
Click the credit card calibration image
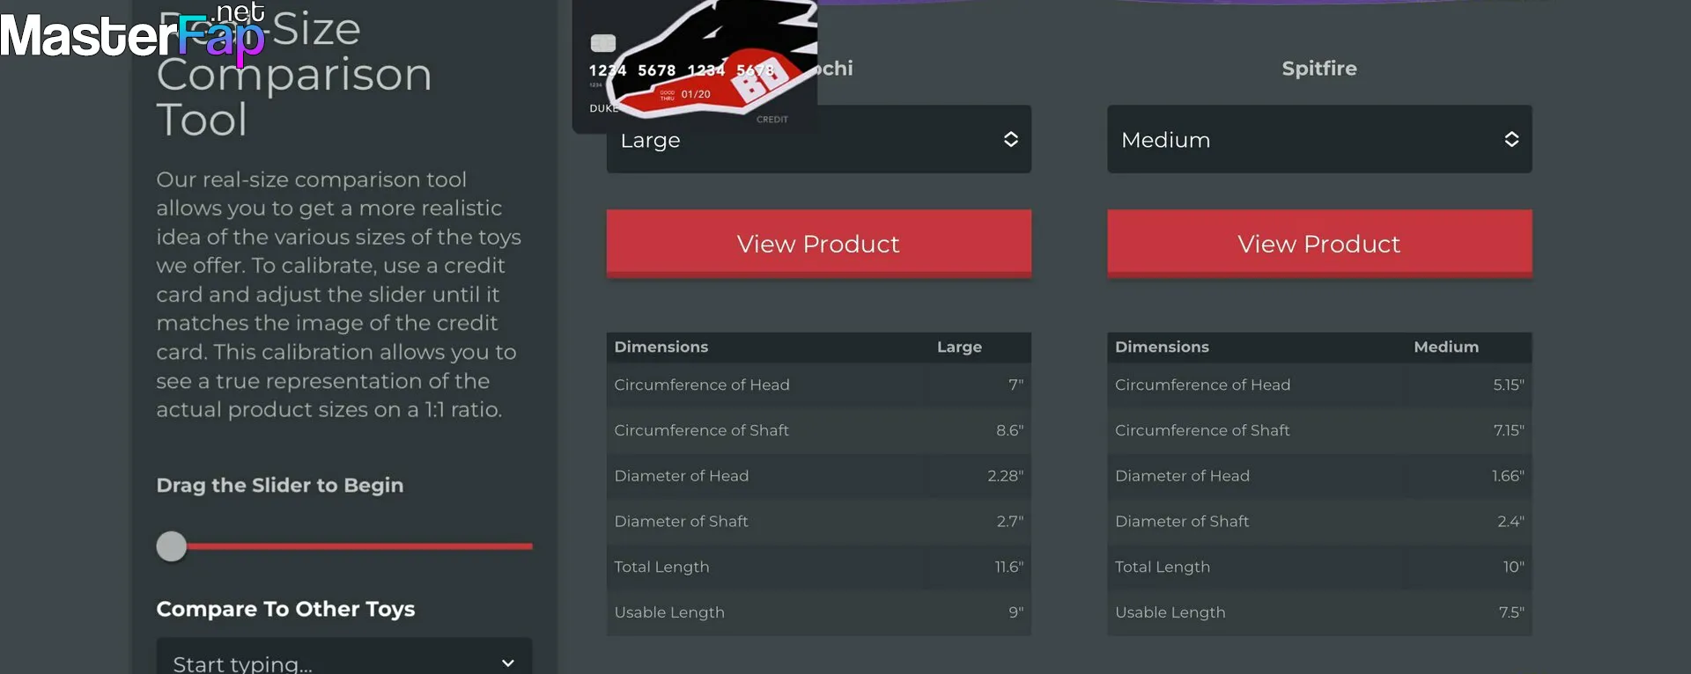click(696, 66)
